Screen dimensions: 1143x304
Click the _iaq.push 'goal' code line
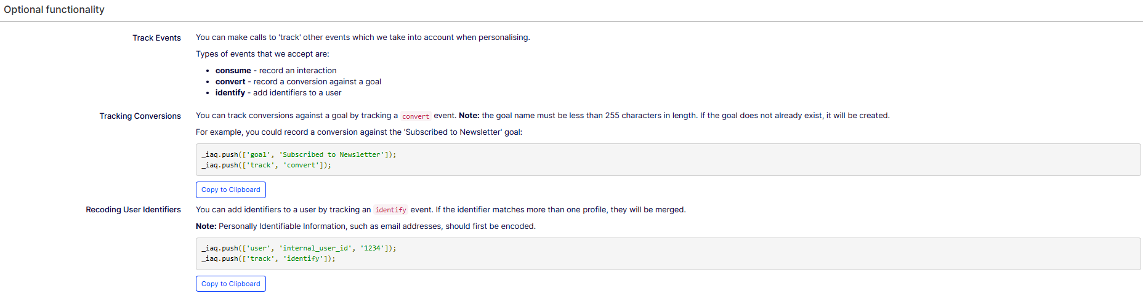pyautogui.click(x=299, y=154)
